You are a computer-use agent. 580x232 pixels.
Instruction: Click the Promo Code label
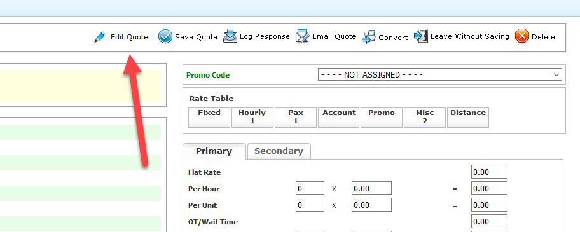click(208, 75)
